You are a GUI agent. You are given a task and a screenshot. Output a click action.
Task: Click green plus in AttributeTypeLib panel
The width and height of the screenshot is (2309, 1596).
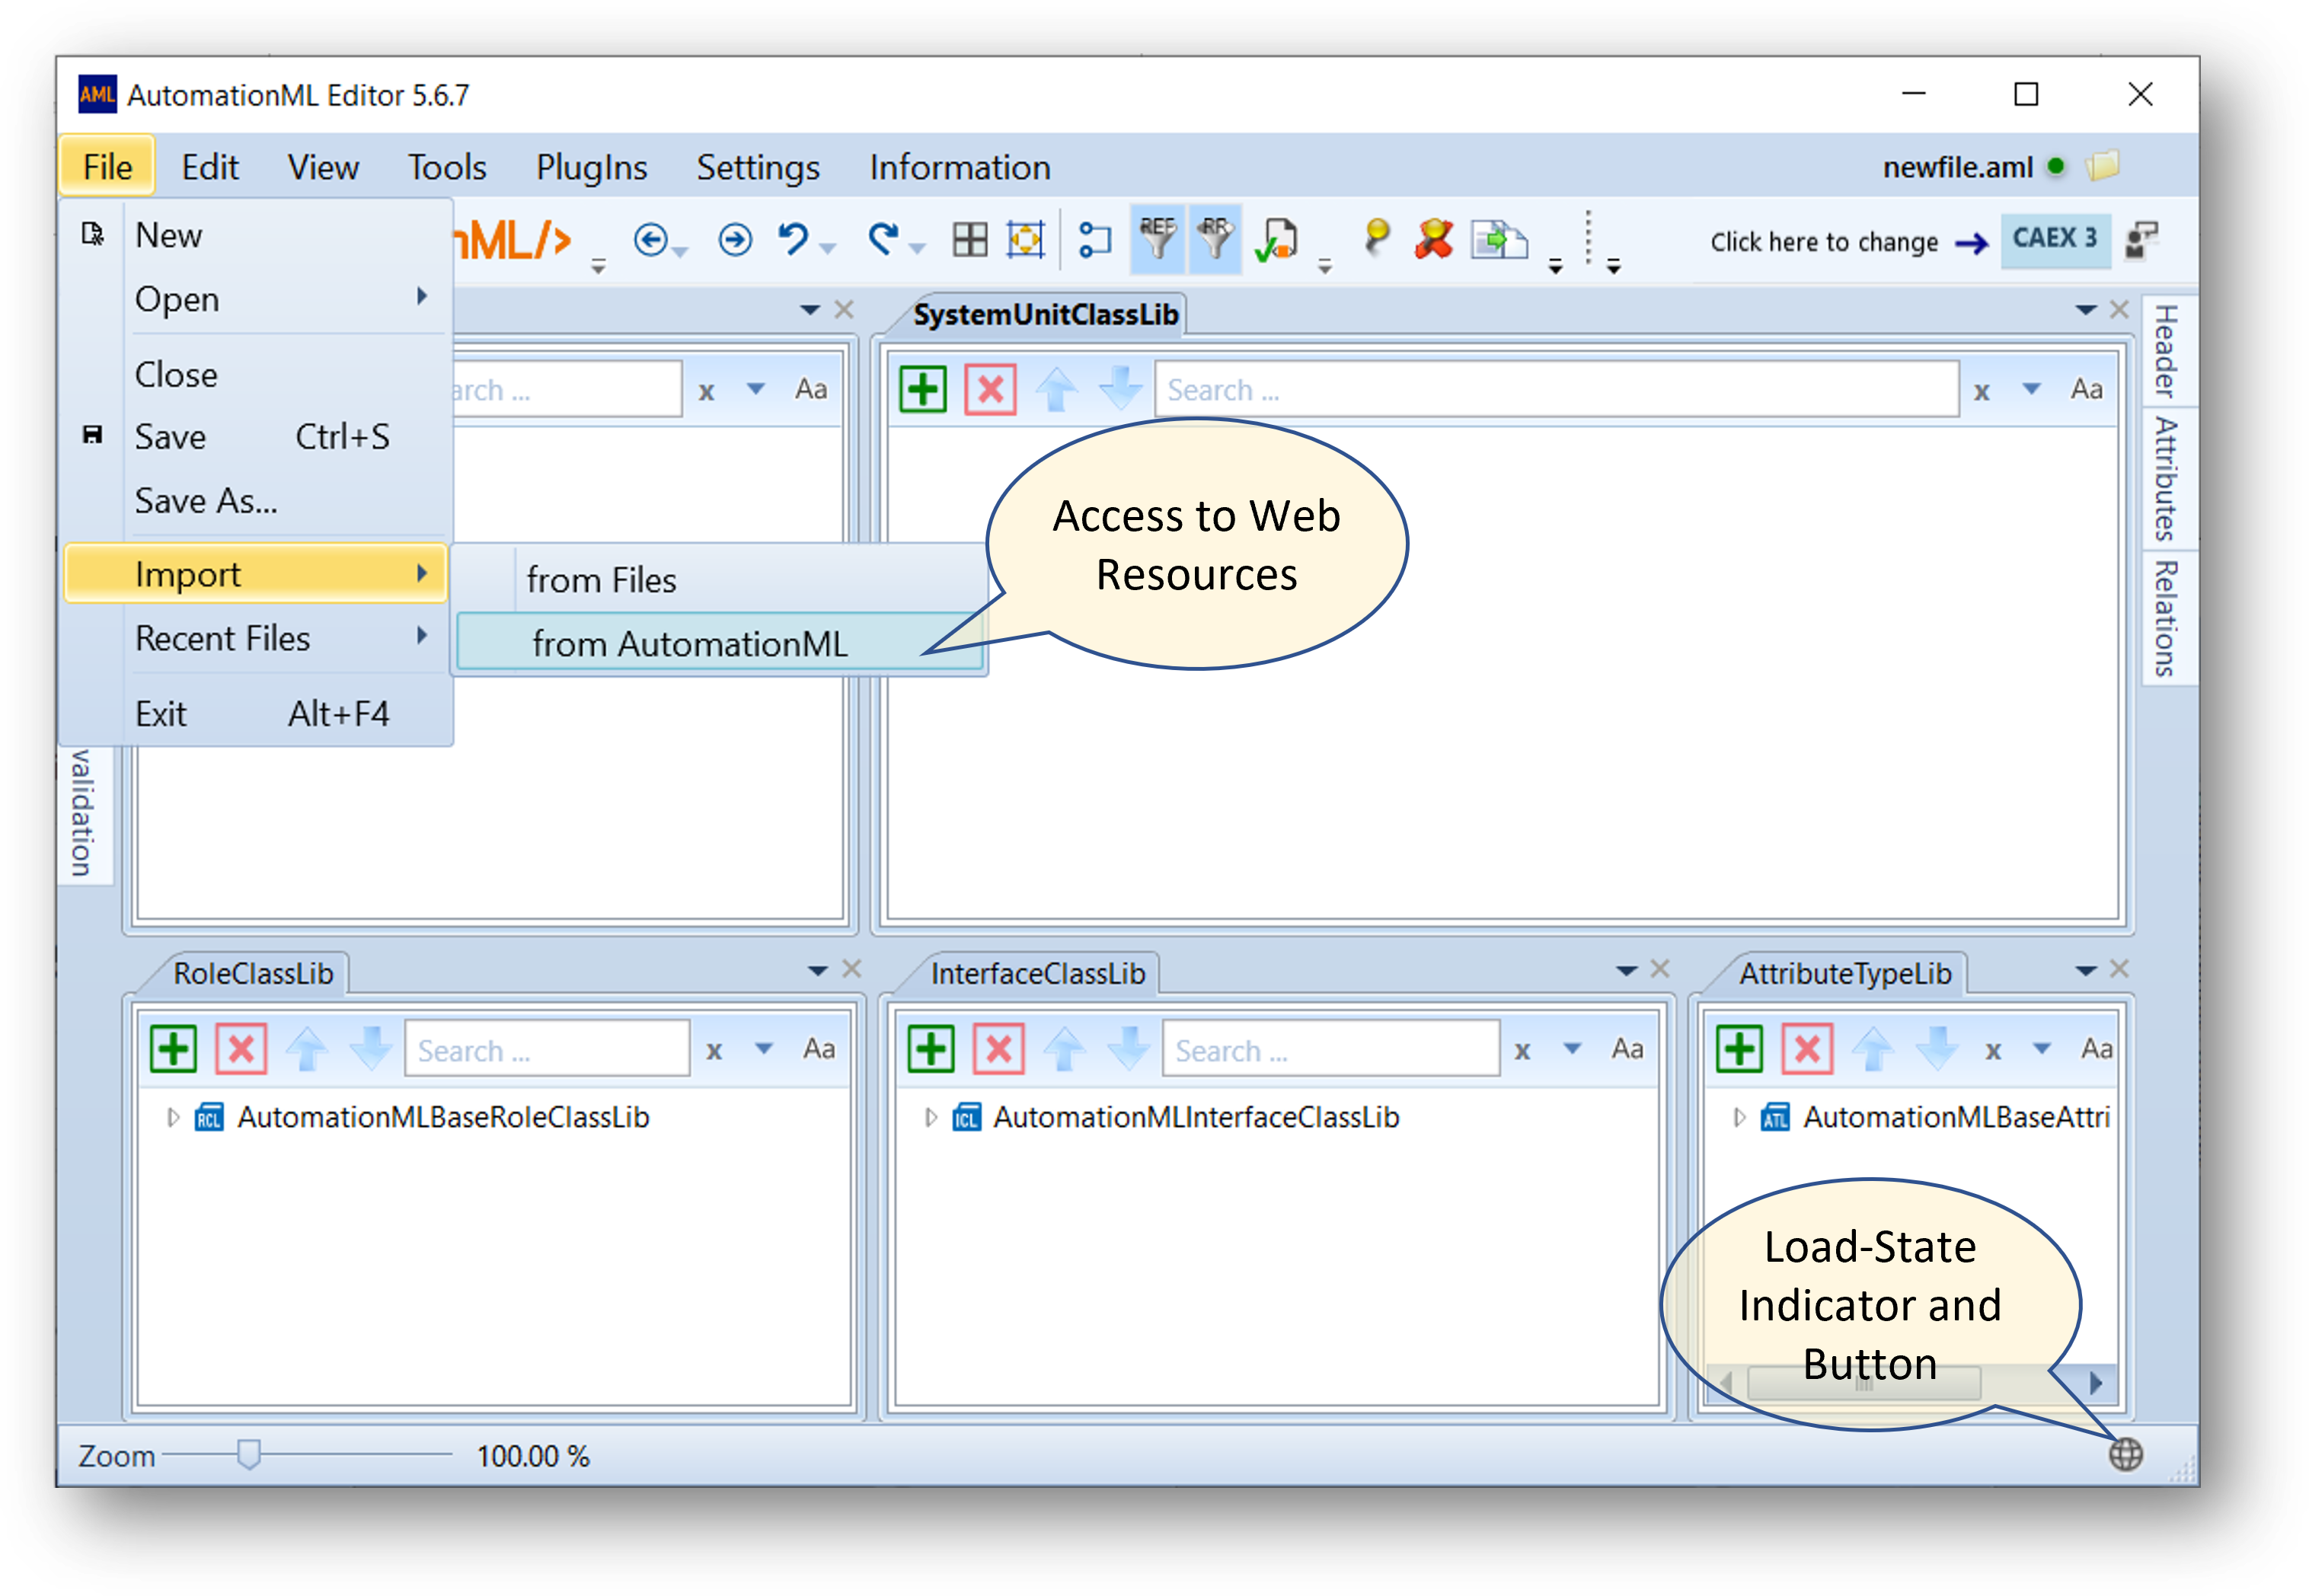tap(1739, 1049)
